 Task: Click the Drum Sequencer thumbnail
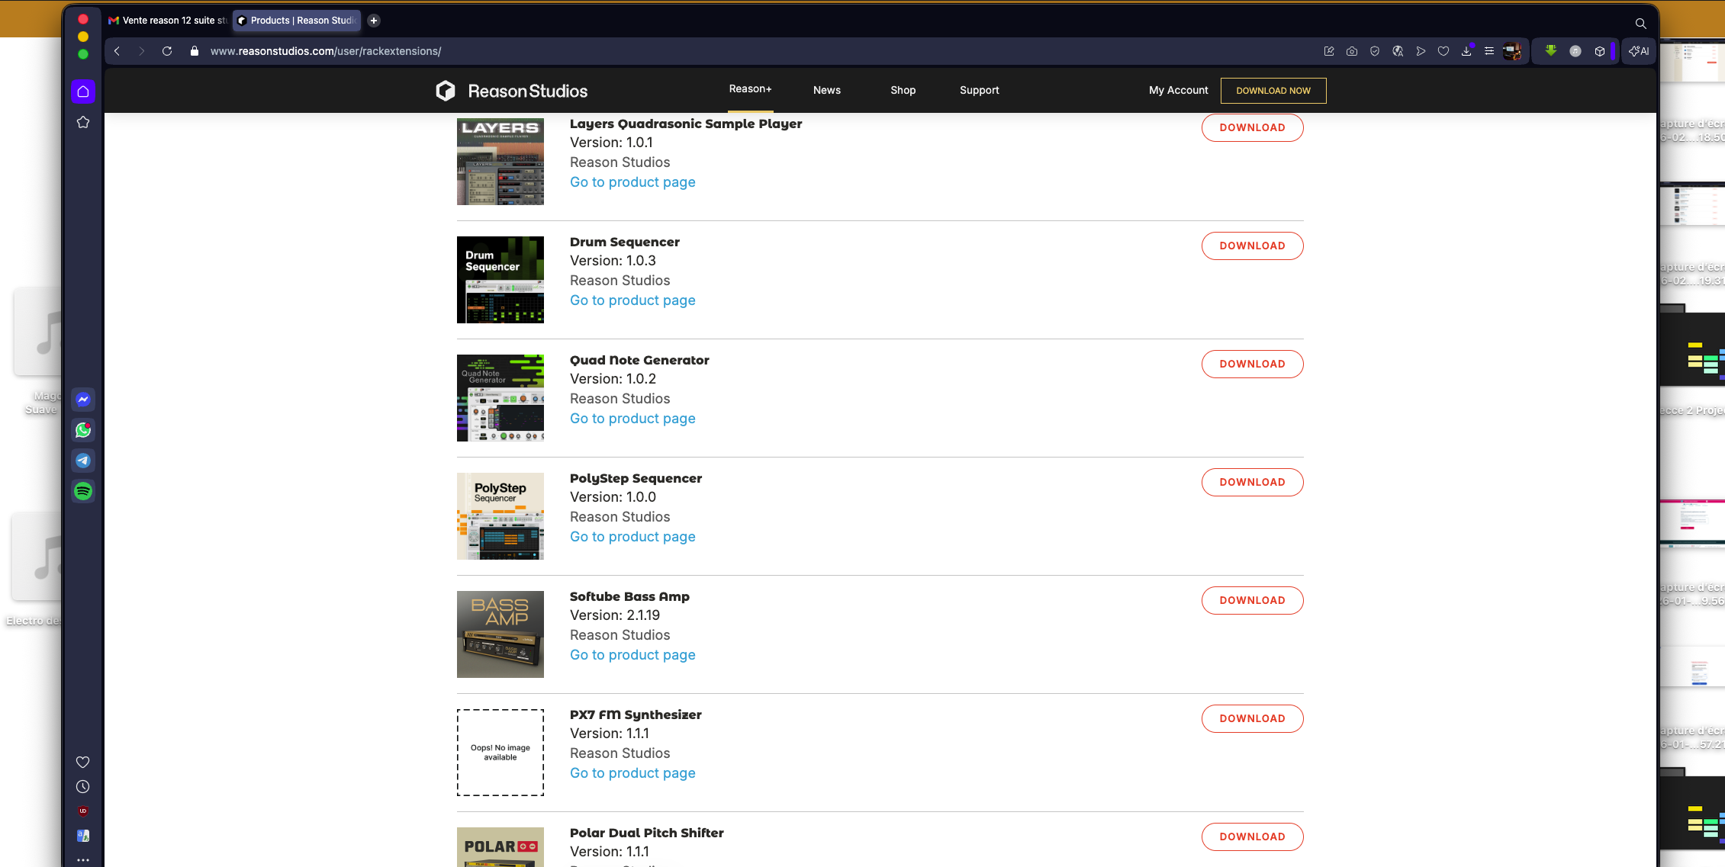500,280
